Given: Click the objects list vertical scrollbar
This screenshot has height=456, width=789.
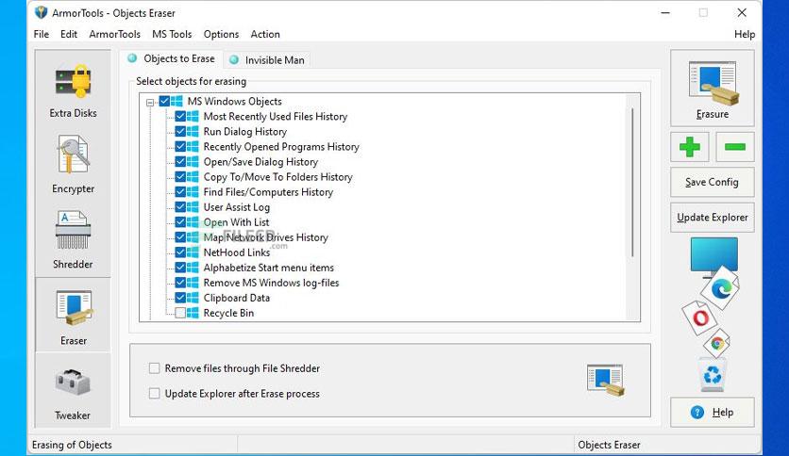Looking at the screenshot, I should pyautogui.click(x=632, y=182).
